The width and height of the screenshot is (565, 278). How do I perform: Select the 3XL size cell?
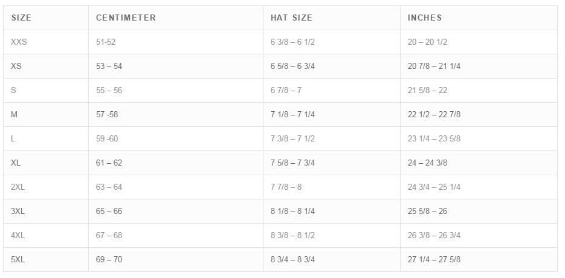18,212
